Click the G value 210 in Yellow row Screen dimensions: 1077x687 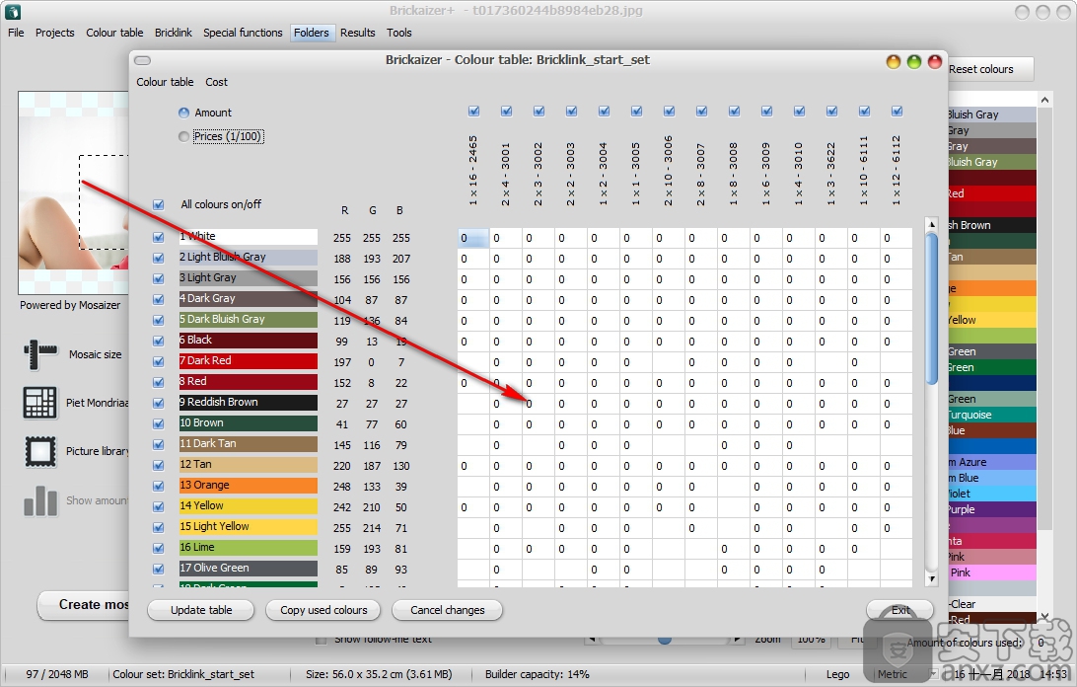pos(372,507)
